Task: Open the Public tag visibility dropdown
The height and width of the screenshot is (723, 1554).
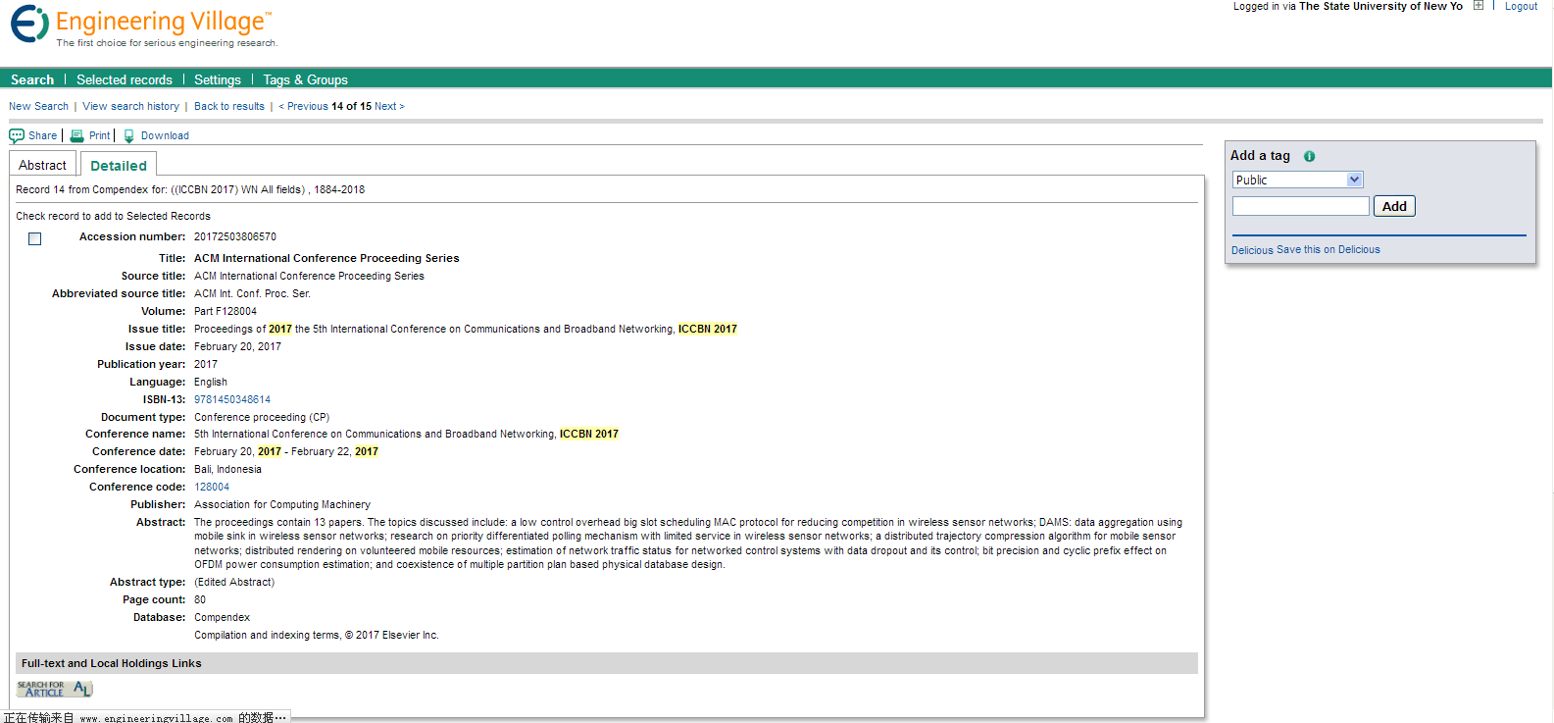Action: click(1298, 180)
